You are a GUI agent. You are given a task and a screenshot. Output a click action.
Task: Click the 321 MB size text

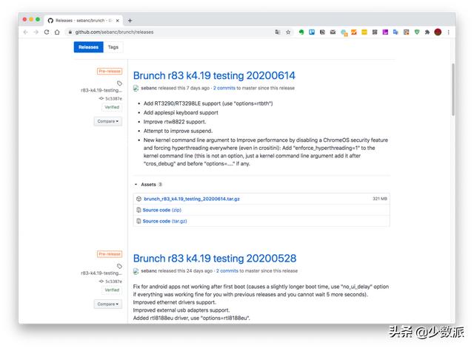coord(380,199)
